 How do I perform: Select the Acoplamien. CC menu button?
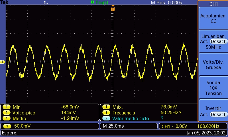(x=213, y=18)
